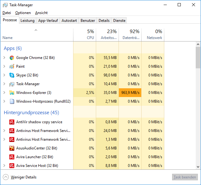Click the process list scrollbar thumb
The image size is (201, 185).
coord(198,58)
